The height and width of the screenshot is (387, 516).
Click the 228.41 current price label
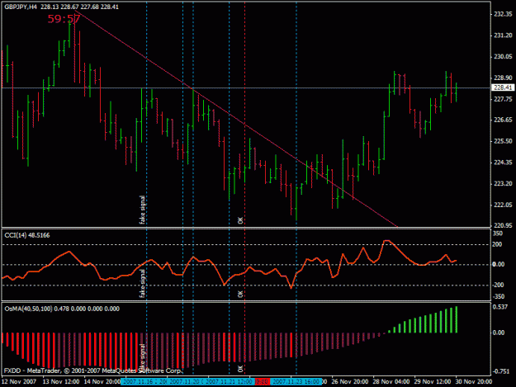[x=503, y=87]
